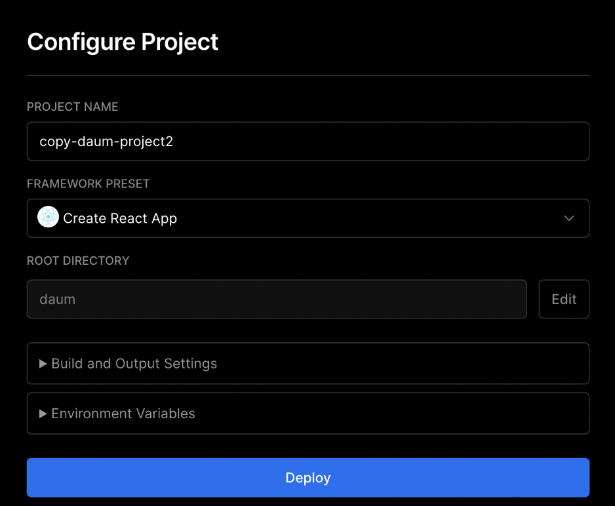
Task: Focus the project name input field
Action: [308, 141]
